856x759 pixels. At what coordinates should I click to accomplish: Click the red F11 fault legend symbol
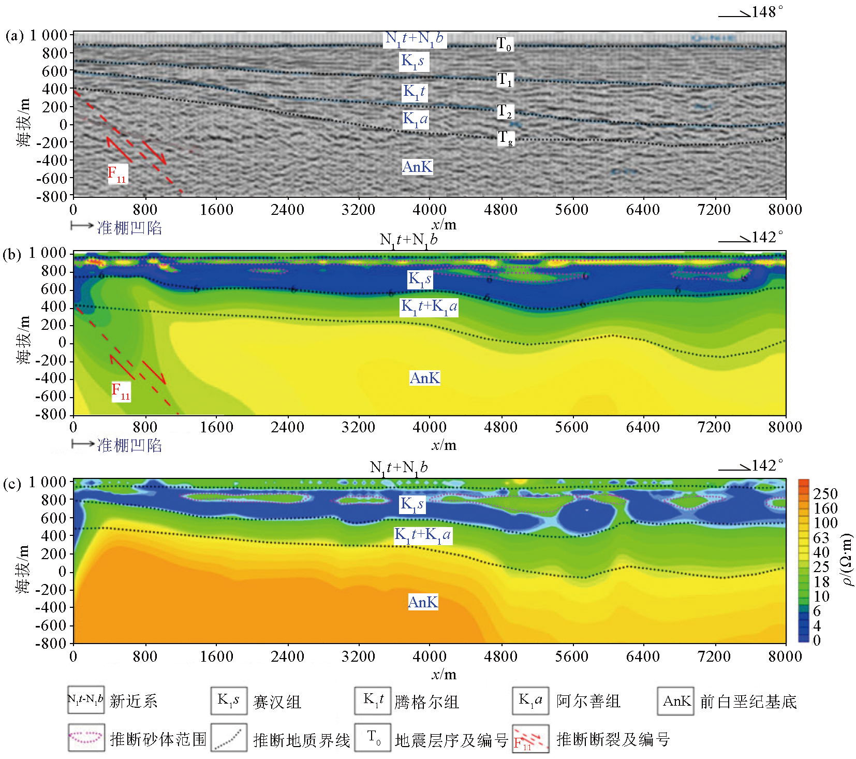point(530,739)
